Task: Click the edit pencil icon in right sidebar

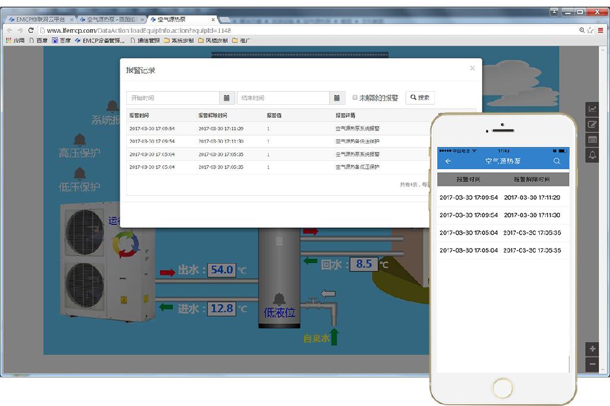Action: point(592,124)
